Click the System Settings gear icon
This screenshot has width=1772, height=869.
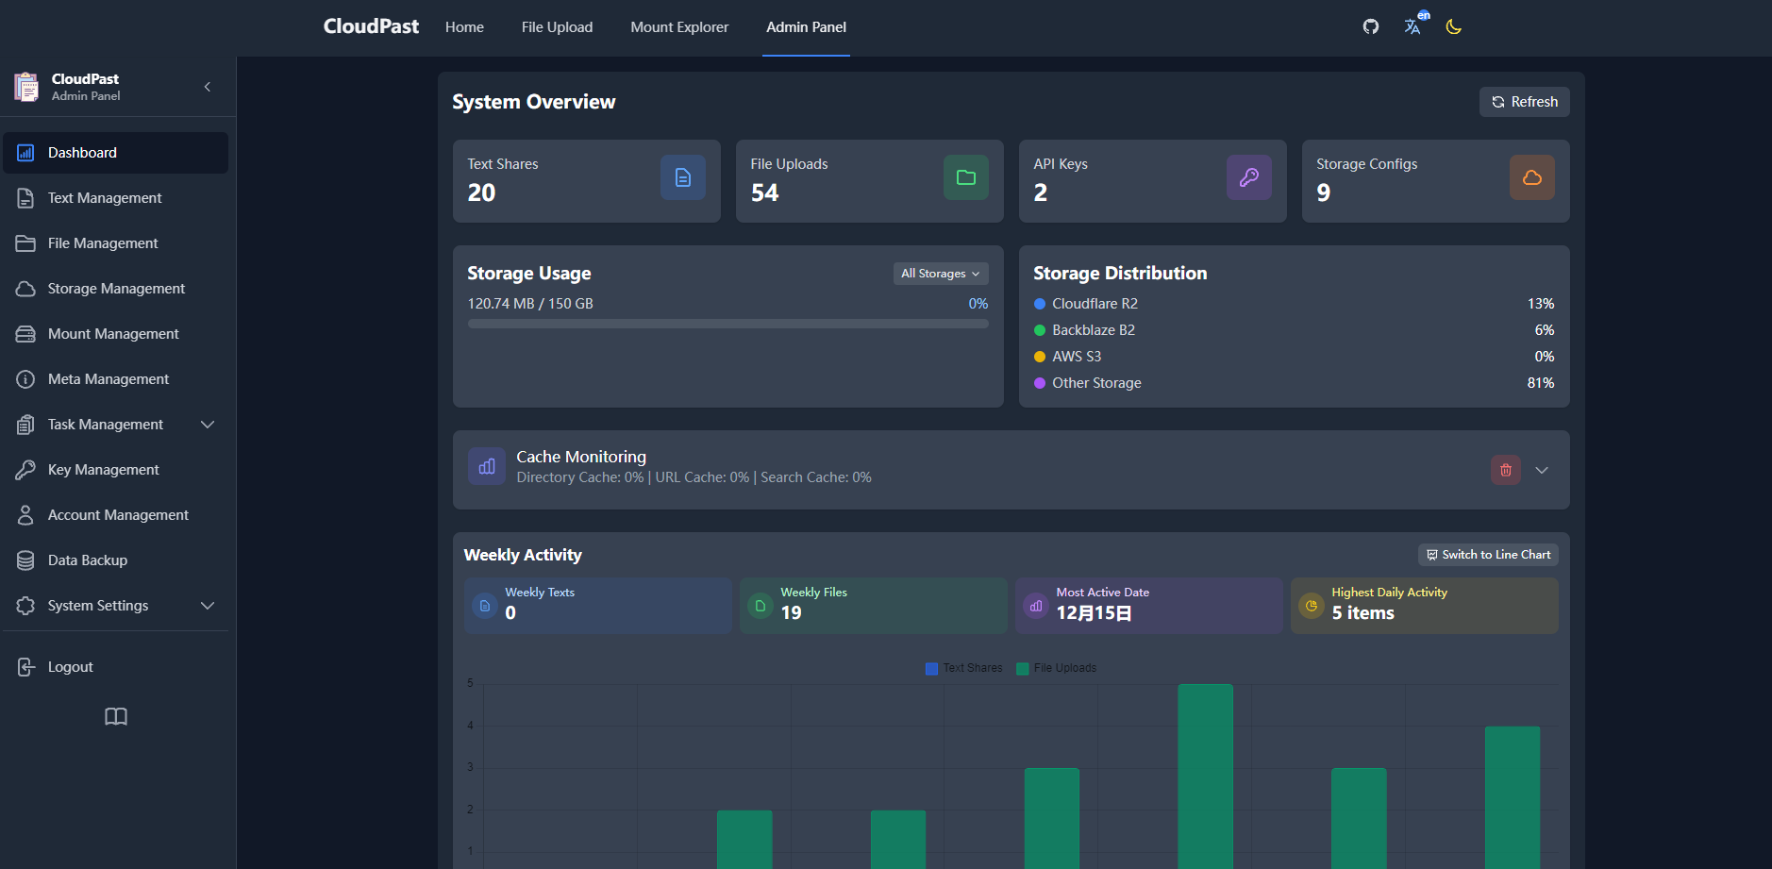(x=25, y=606)
